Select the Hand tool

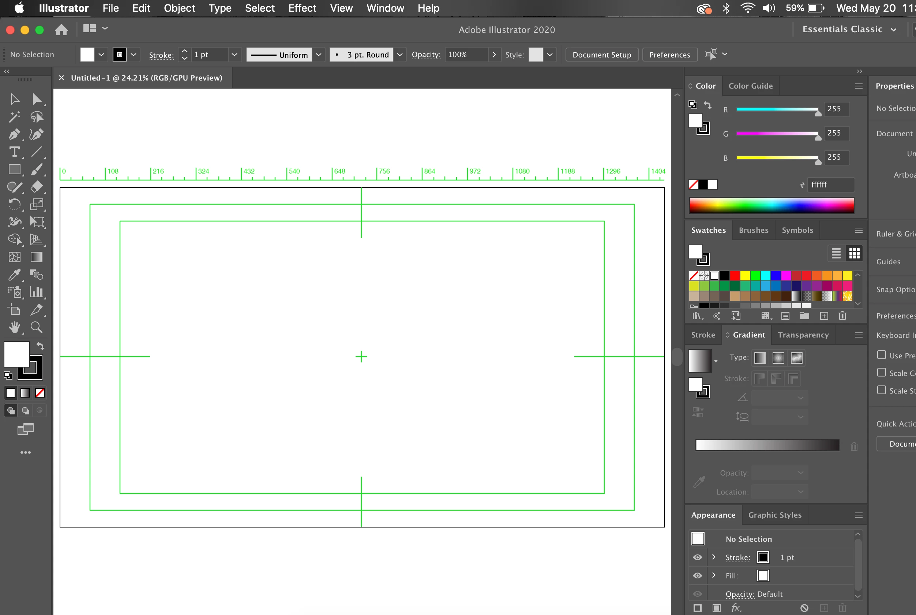tap(14, 327)
